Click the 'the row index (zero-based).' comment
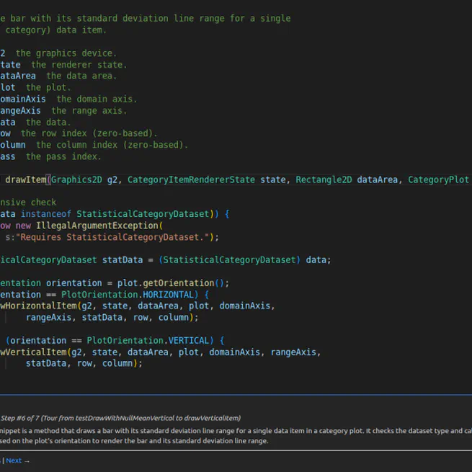Viewport: 472px width, 472px height. click(89, 133)
